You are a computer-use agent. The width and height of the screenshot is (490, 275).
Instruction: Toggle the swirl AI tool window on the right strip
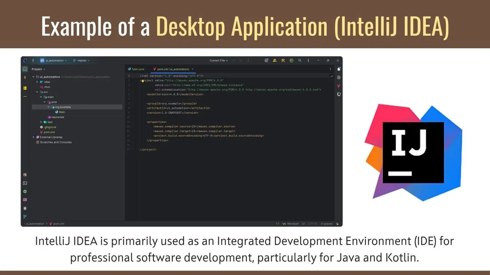coord(339,77)
